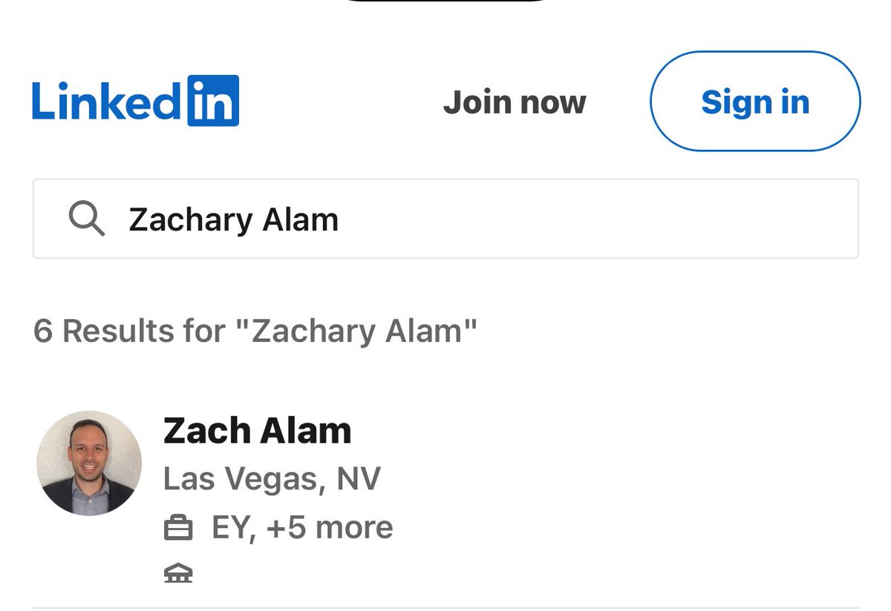Click the LinkedIn logo

point(135,101)
